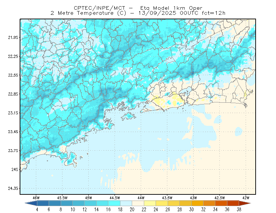The image size is (276, 213).
Task: Click the legend value 36
Action: 227,210
